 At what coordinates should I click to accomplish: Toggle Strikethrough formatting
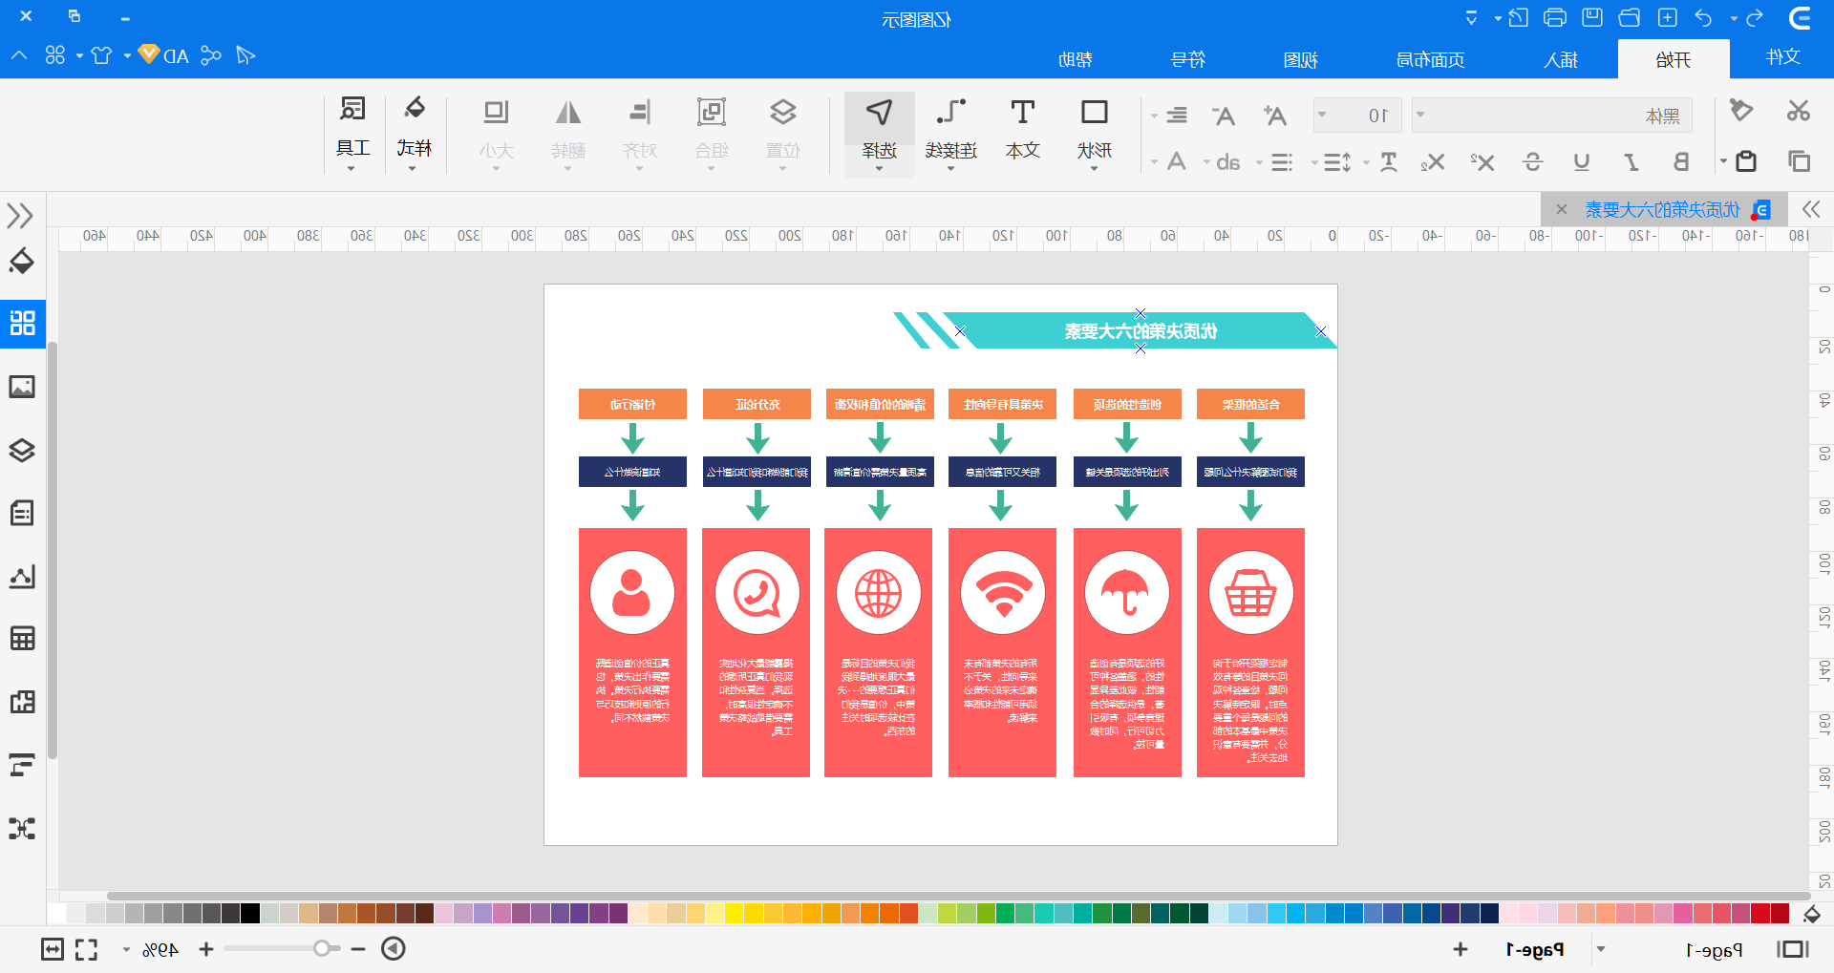(1532, 162)
